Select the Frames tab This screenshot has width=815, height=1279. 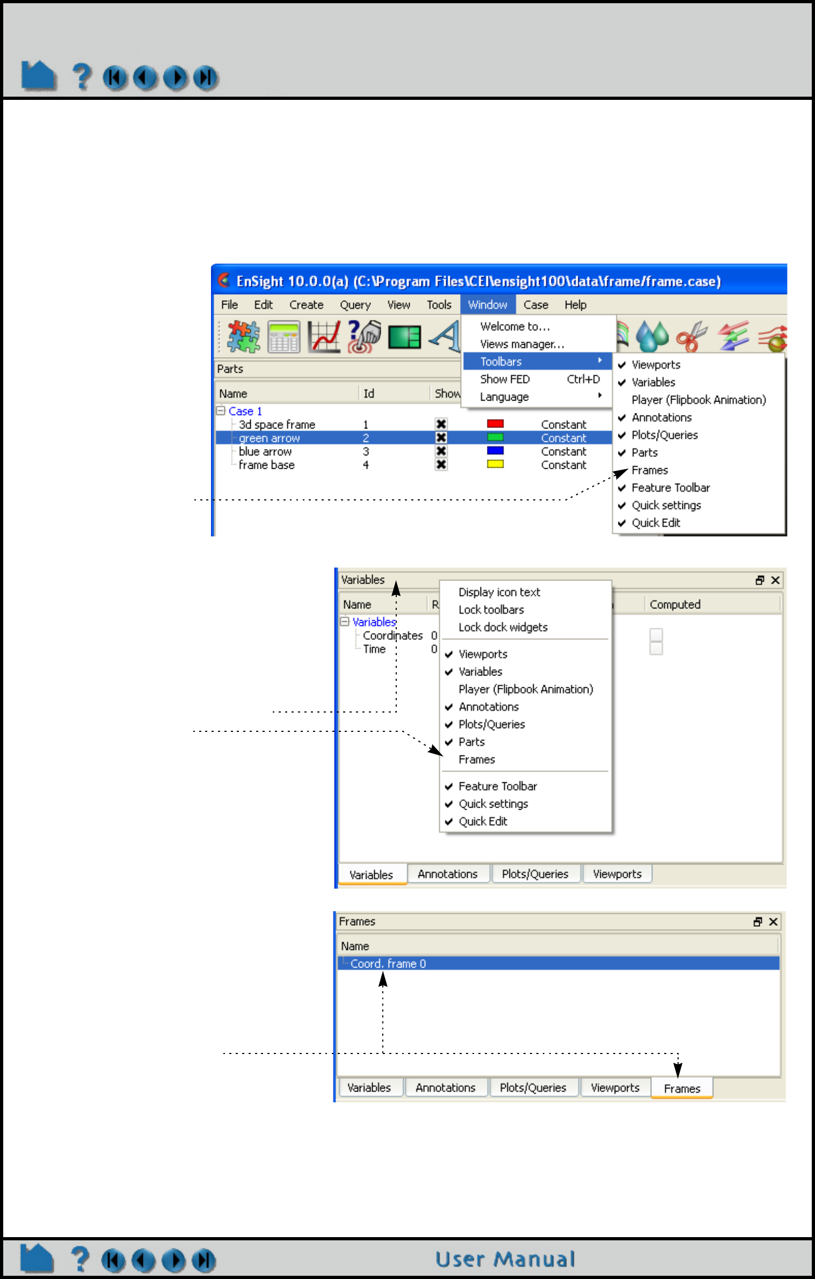point(682,1088)
